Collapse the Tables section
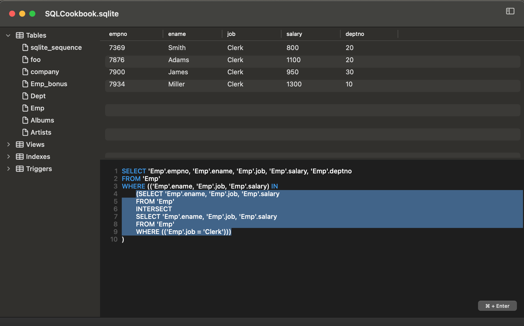This screenshot has width=524, height=326. [x=8, y=35]
